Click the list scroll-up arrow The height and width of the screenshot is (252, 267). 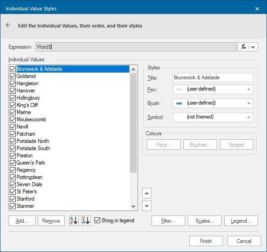[133, 69]
